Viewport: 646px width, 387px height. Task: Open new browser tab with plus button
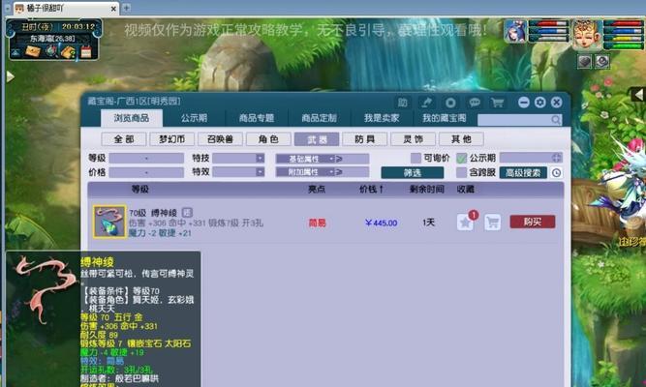point(127,8)
